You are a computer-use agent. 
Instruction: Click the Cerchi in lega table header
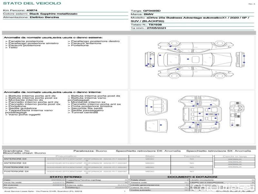click(x=234, y=156)
